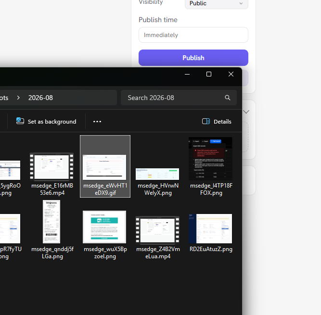The height and width of the screenshot is (315, 321).
Task: Select the file ending in pR7fyTU
Action: 10,236
